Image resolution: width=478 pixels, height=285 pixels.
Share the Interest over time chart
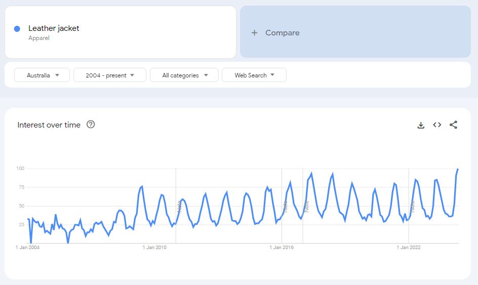point(453,125)
